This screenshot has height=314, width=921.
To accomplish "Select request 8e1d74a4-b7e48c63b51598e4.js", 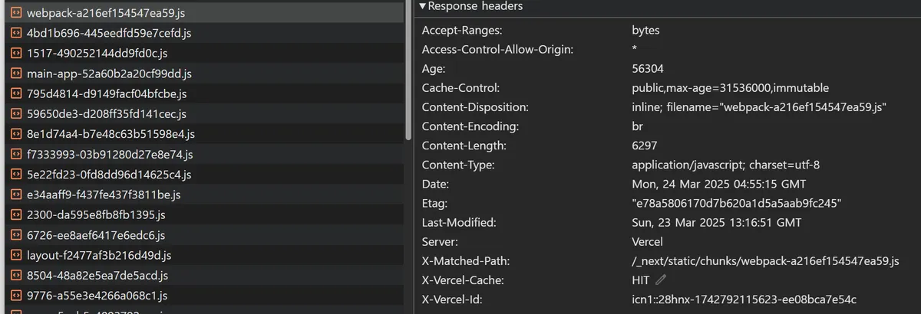I will tap(111, 134).
